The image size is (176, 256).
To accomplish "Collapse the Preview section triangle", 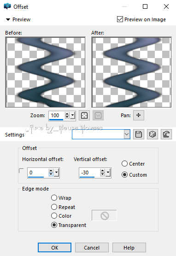I will tap(8, 19).
